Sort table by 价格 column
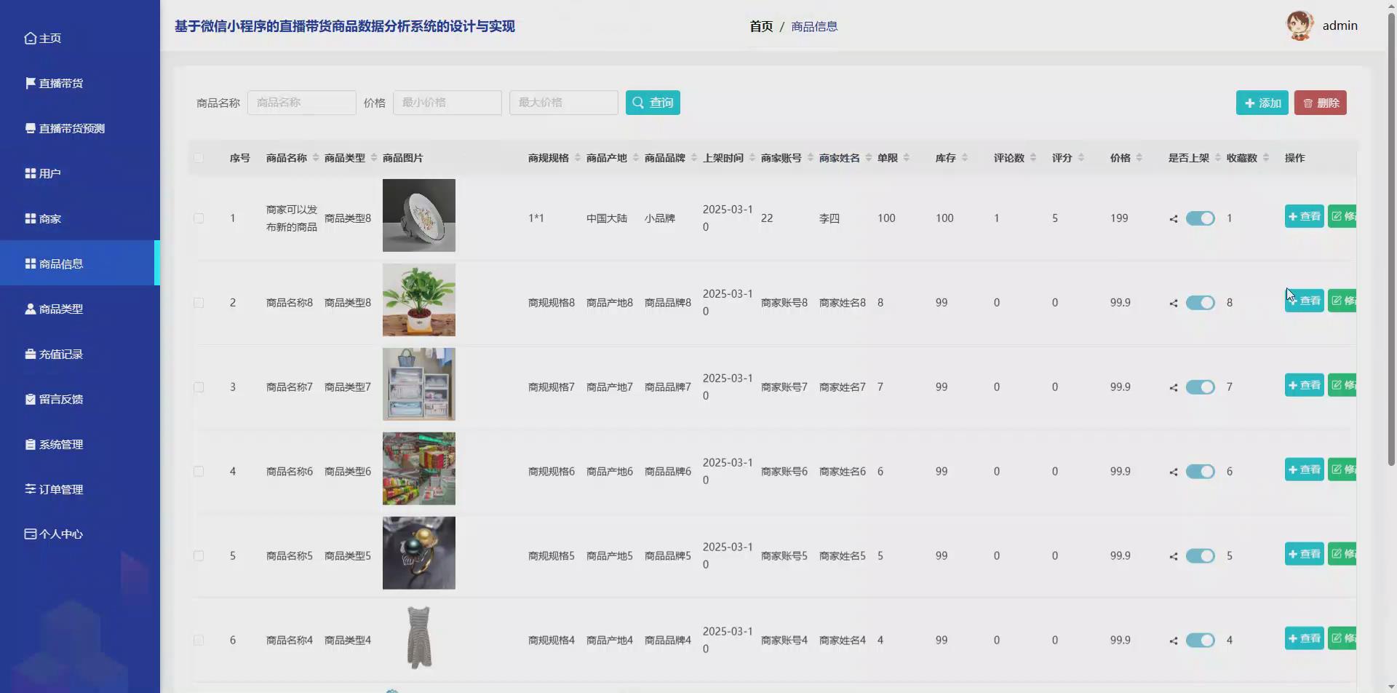The height and width of the screenshot is (693, 1397). pyautogui.click(x=1139, y=157)
